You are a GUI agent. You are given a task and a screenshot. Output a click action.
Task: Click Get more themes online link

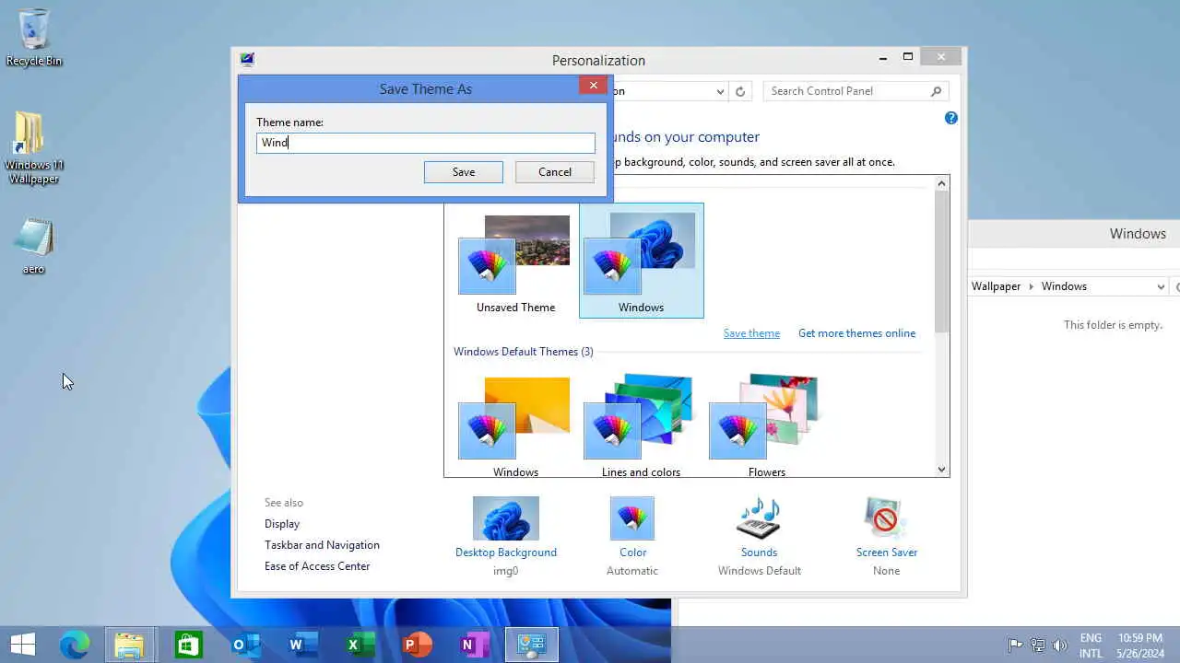coord(856,333)
